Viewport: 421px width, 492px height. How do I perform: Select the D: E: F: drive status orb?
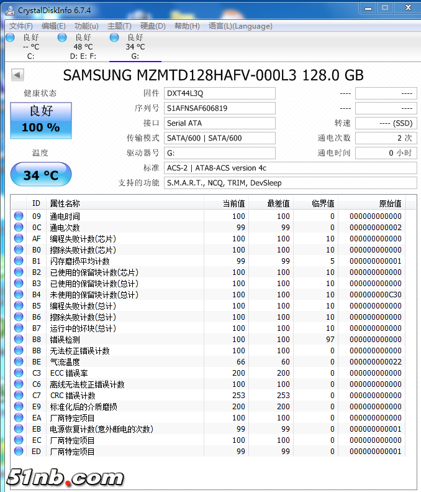click(x=62, y=37)
